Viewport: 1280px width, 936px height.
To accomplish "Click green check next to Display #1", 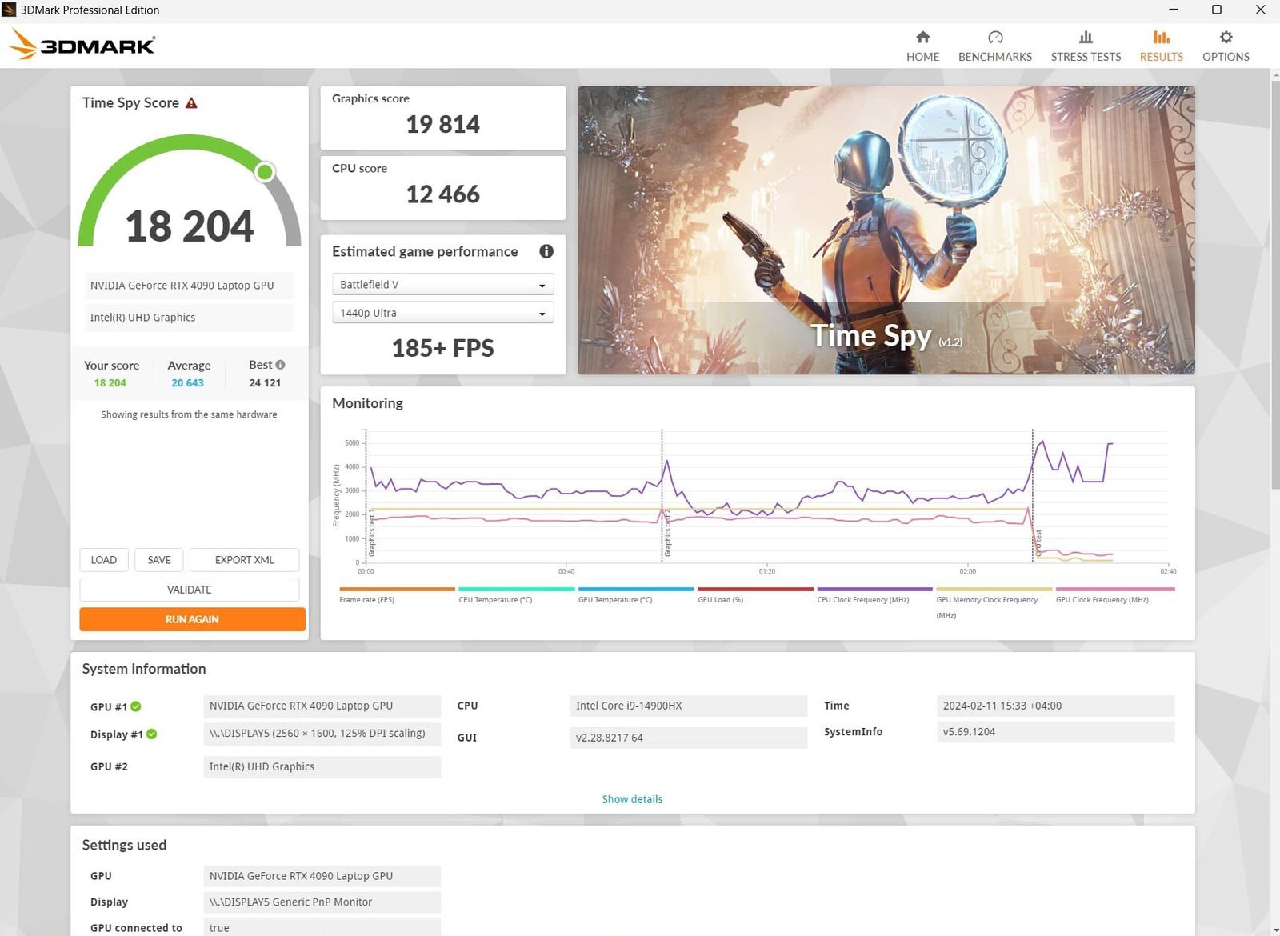I will click(x=152, y=734).
